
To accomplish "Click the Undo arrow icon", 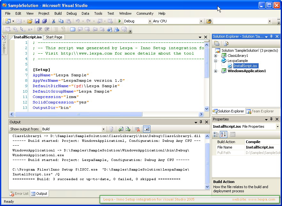I will click(x=77, y=21).
